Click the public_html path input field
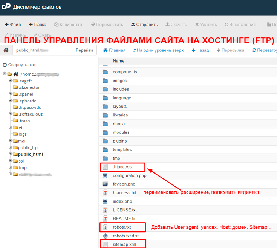The image size is (277, 248). pos(41,50)
